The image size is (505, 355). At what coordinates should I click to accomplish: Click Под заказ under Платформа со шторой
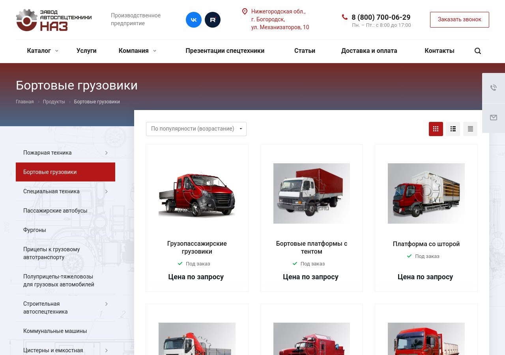coord(427,256)
